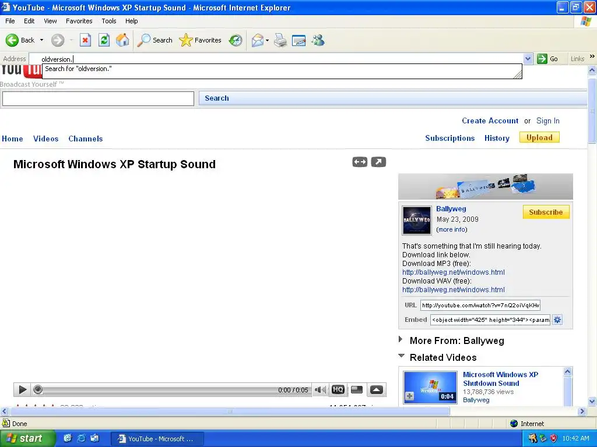
Task: Click the yellow Upload button
Action: (x=539, y=137)
